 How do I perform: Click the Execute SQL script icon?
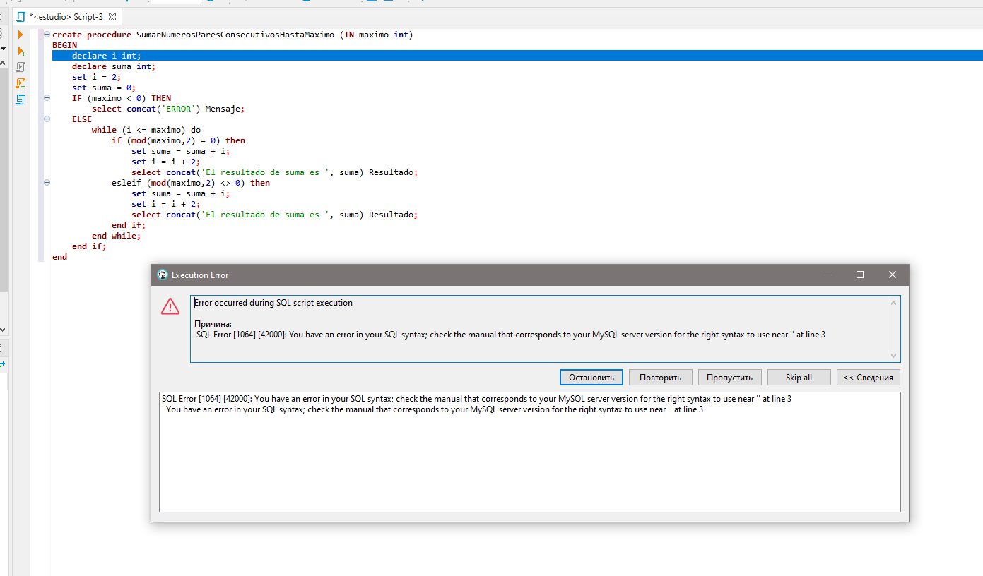point(20,67)
